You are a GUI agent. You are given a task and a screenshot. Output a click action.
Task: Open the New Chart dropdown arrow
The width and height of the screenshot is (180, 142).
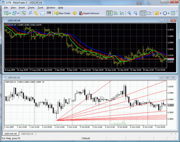[x=10, y=13]
